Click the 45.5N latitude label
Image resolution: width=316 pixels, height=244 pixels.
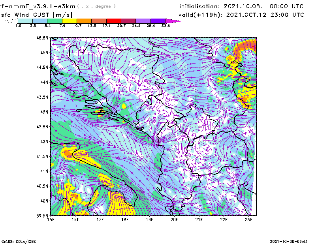click(x=42, y=38)
